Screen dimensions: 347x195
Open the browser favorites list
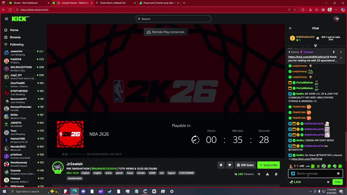click(x=316, y=10)
